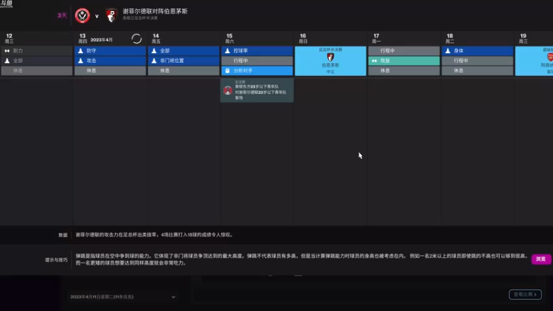Click the 休息 slot on Tuesday 18
Image resolution: width=553 pixels, height=311 pixels.
coord(478,70)
